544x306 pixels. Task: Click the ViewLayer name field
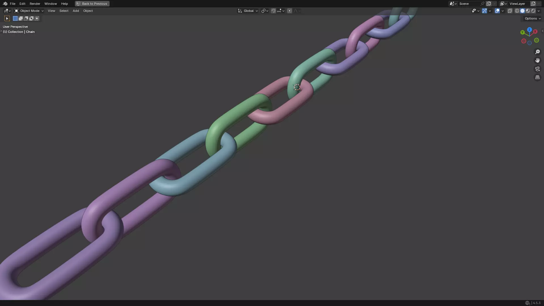point(519,4)
